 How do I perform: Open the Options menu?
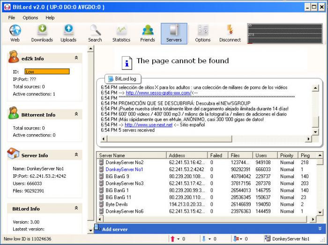click(30, 18)
